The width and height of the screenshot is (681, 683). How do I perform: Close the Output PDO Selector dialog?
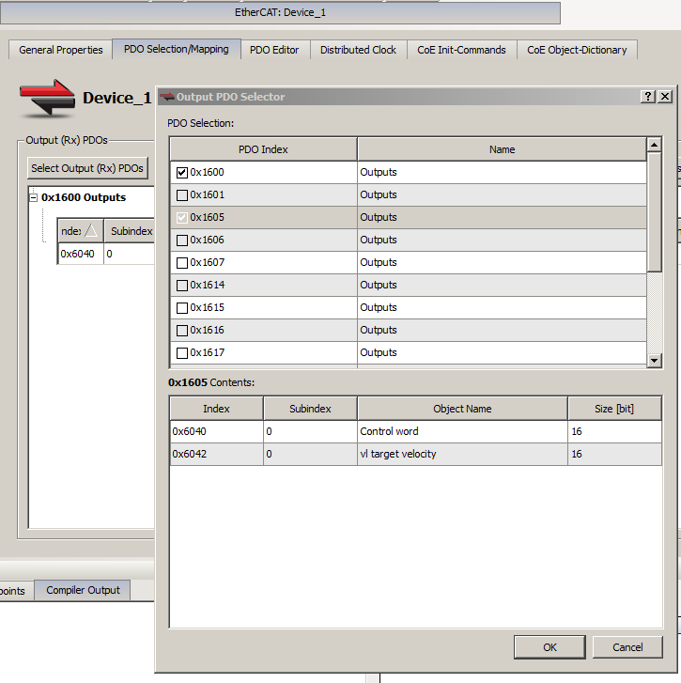tap(665, 96)
